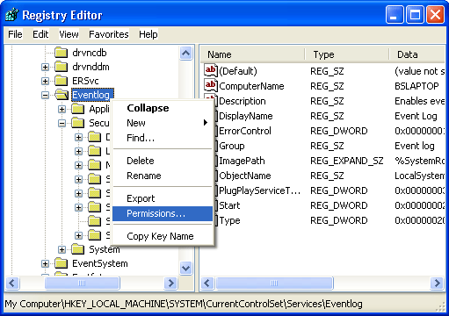
Task: Expand the System subkey
Action: (x=62, y=249)
